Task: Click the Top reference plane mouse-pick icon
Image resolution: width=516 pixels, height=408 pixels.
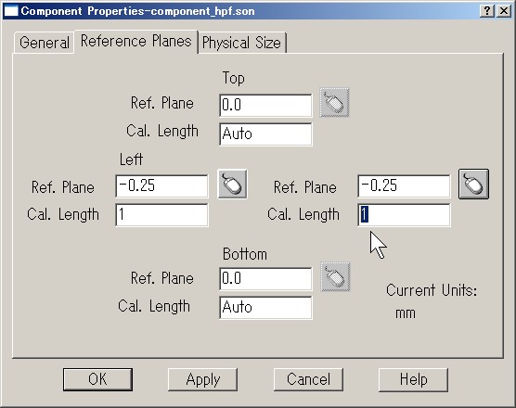Action: click(334, 103)
